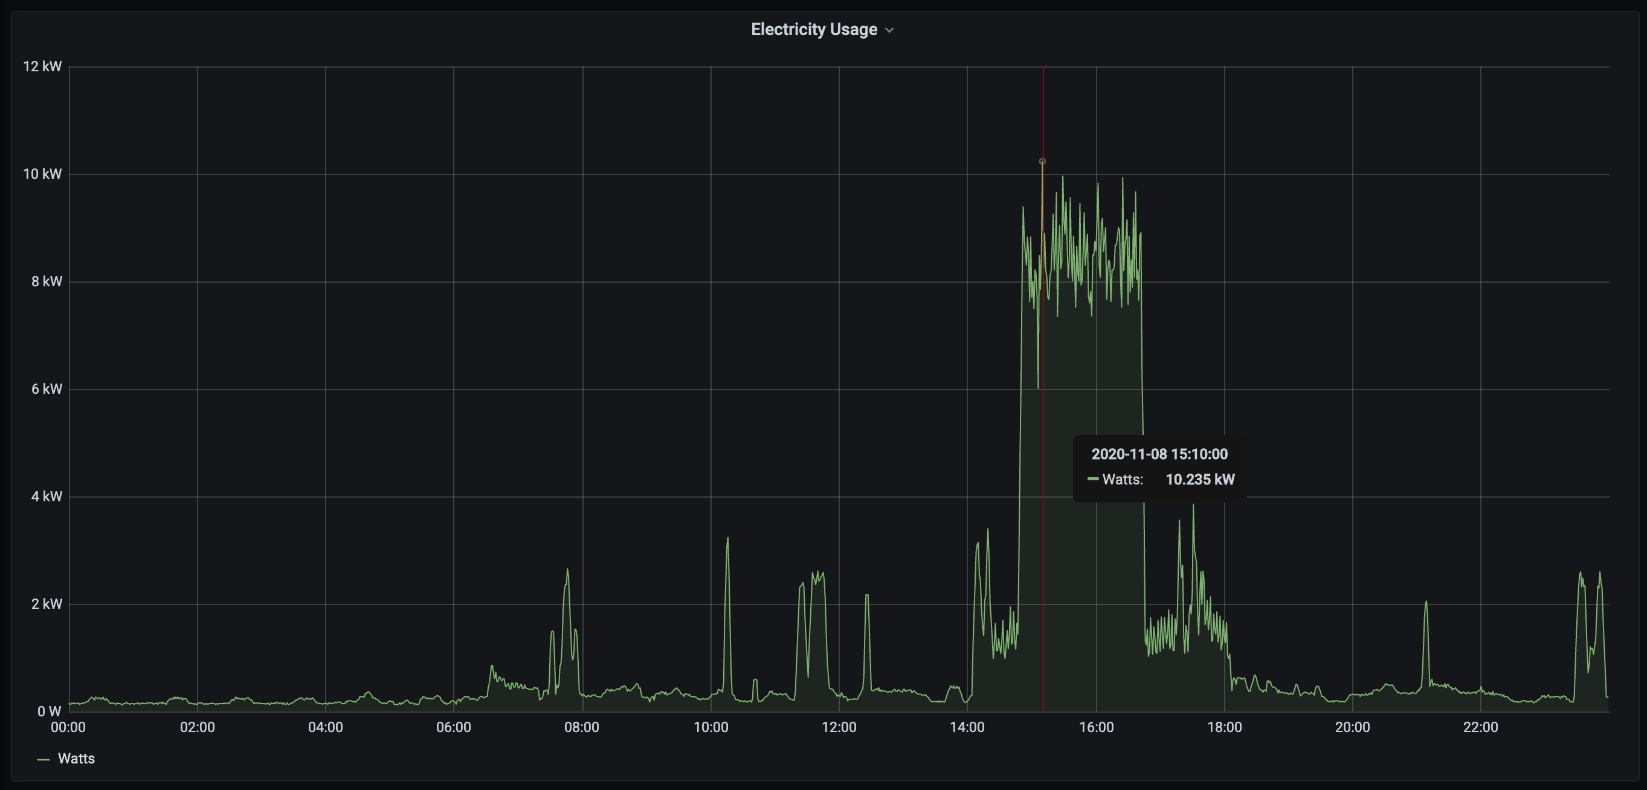This screenshot has width=1647, height=790.
Task: Click the 10:00 time axis label
Action: [711, 727]
